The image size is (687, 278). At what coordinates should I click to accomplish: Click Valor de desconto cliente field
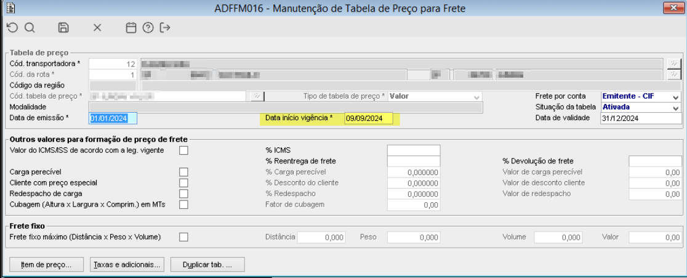pos(655,182)
